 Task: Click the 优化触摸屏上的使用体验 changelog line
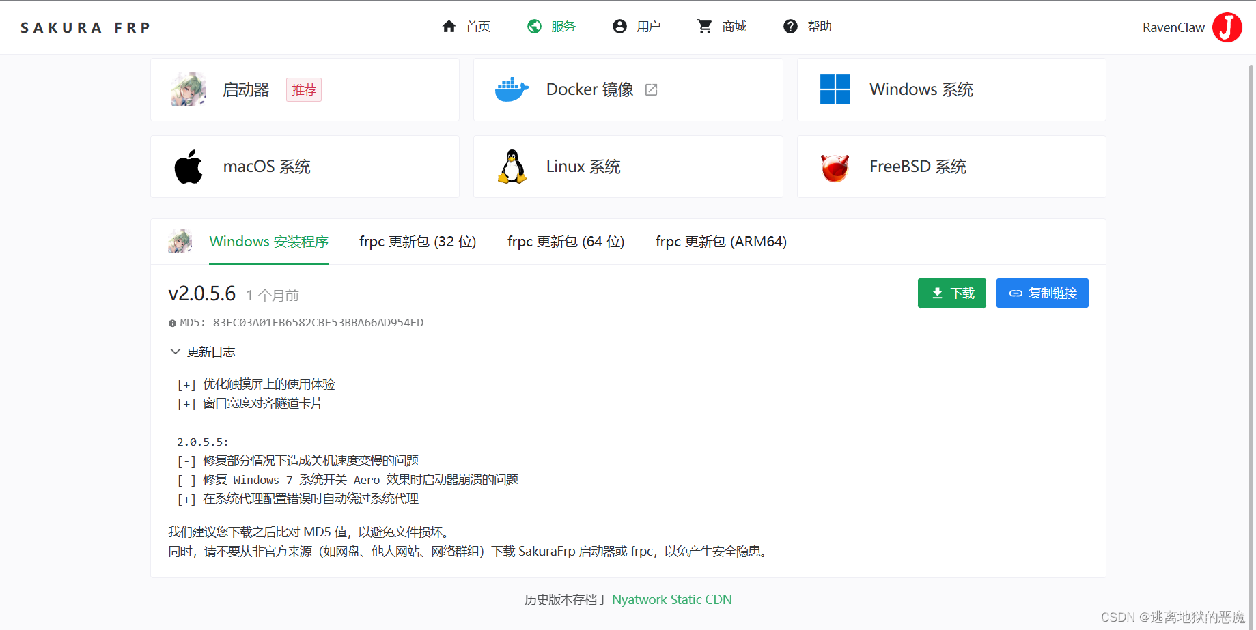[256, 384]
